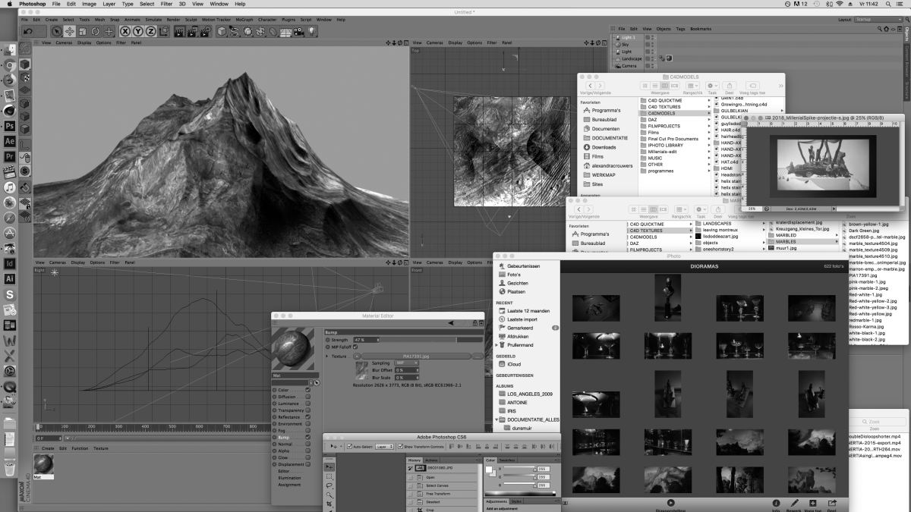The width and height of the screenshot is (911, 512).
Task: Click the foreground color swatch in Color panel
Action: tap(490, 470)
